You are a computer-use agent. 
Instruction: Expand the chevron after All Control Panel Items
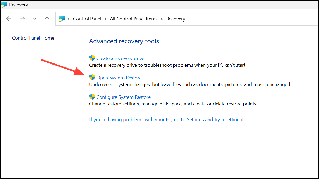(x=162, y=19)
